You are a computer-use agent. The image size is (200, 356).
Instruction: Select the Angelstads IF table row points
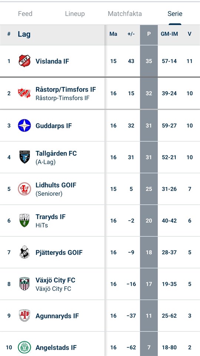[x=149, y=347]
